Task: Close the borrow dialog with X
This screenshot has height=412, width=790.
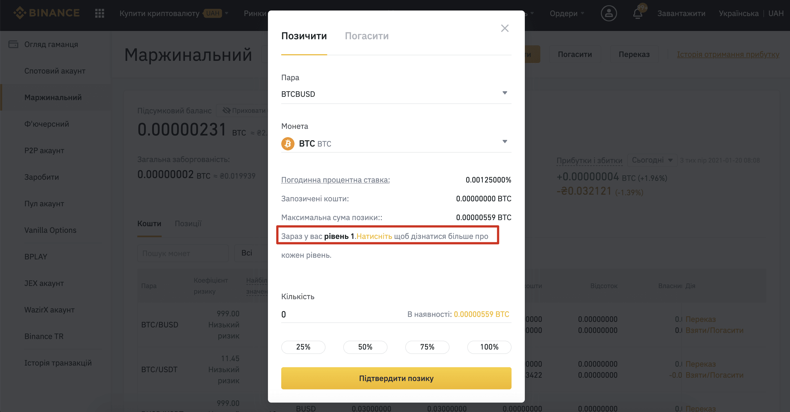Action: click(x=505, y=28)
